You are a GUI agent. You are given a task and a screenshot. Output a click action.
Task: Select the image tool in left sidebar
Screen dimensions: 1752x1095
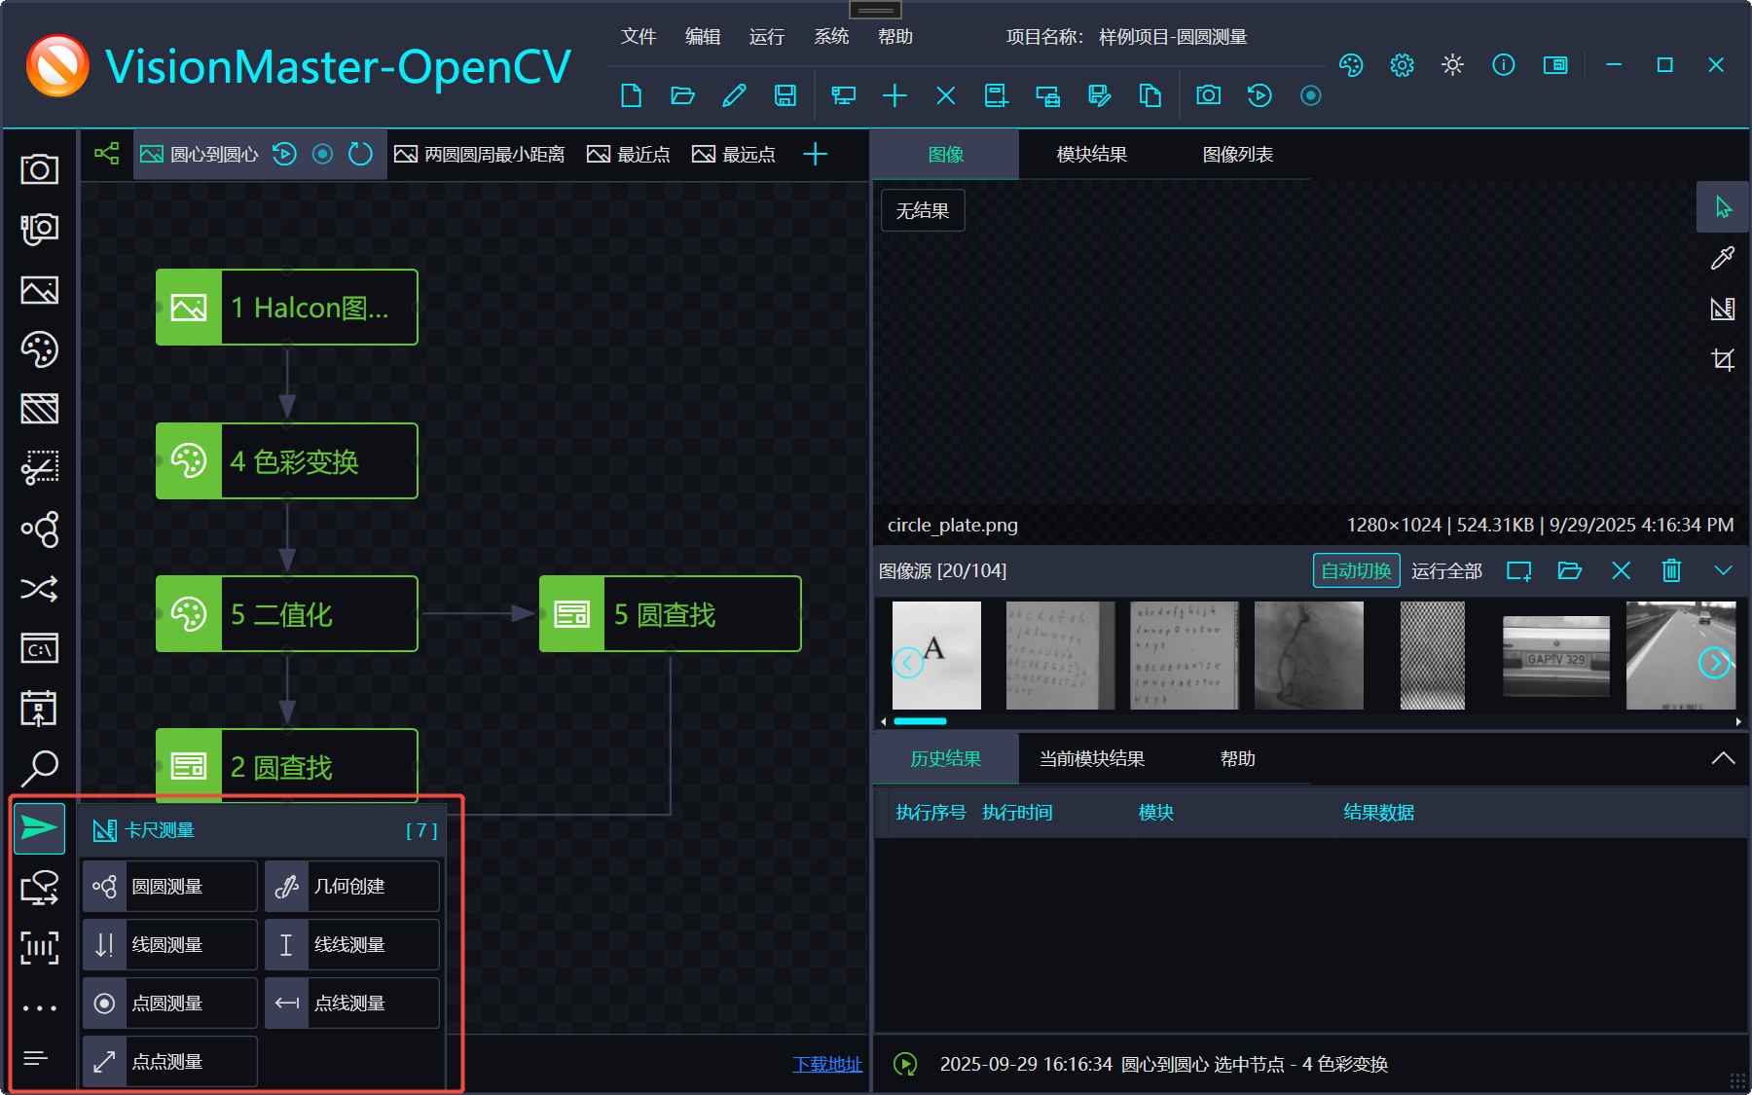[x=39, y=290]
